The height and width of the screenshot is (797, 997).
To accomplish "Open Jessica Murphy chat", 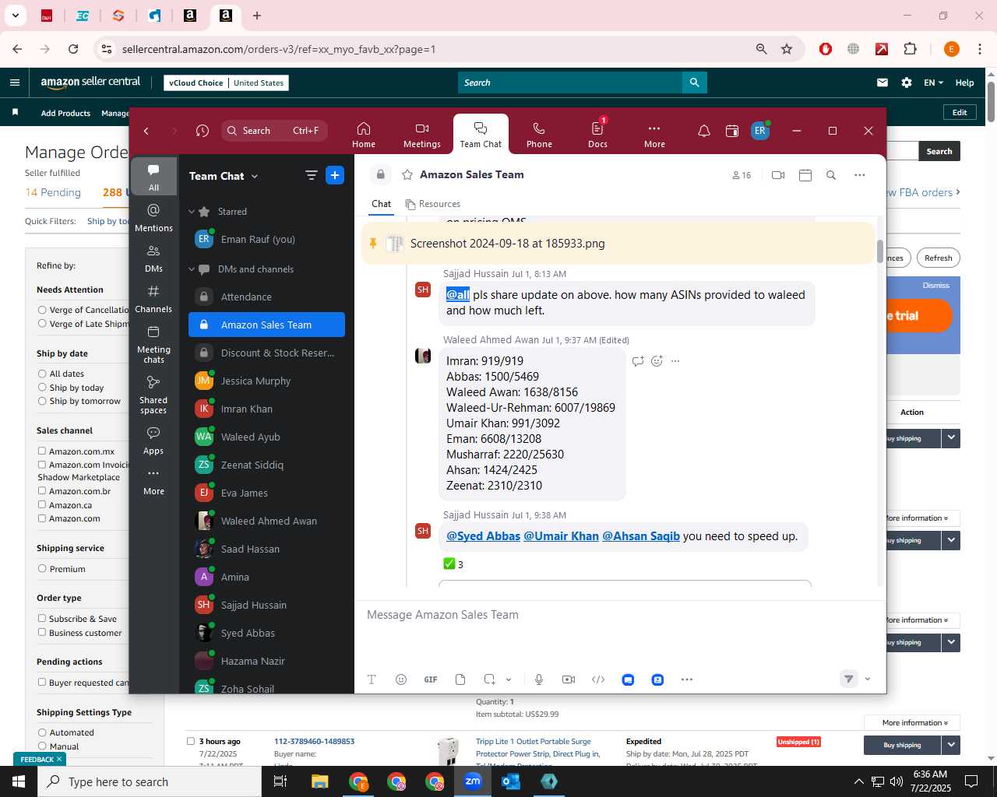I will (x=266, y=381).
